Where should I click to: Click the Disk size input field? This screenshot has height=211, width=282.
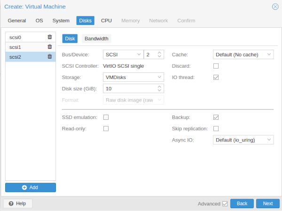130,88
